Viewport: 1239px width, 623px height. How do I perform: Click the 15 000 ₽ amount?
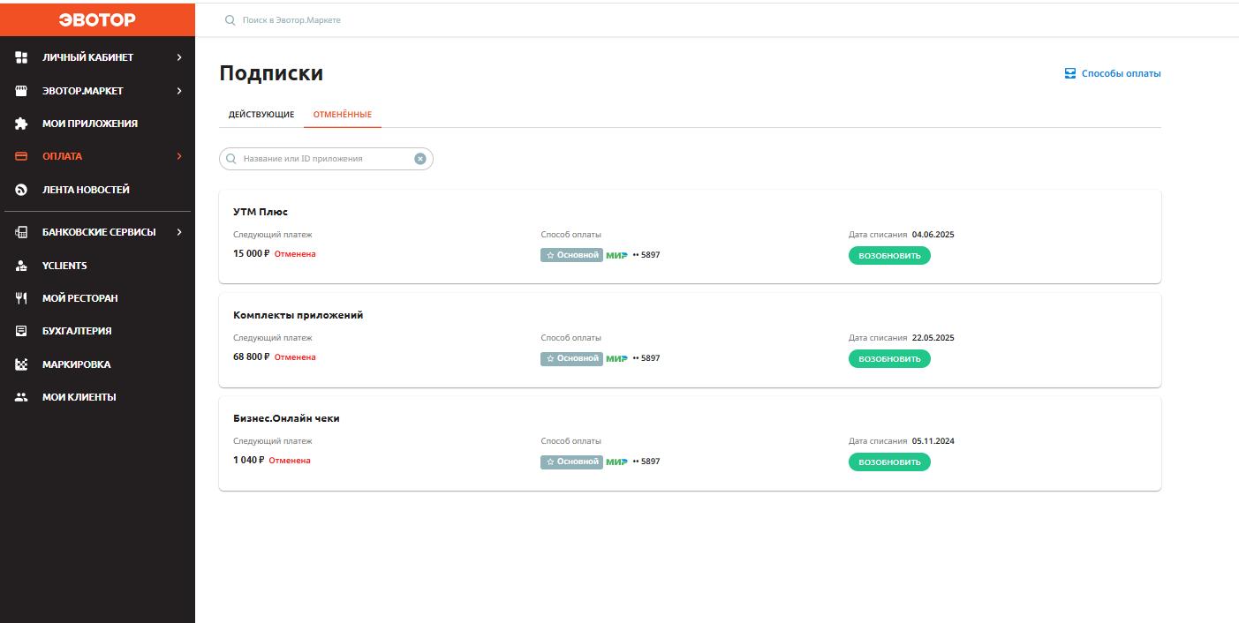(x=252, y=254)
